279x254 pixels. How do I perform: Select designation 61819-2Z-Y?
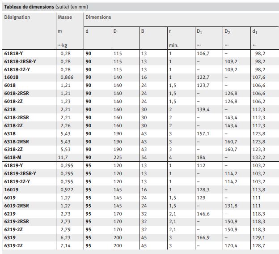click(17, 181)
